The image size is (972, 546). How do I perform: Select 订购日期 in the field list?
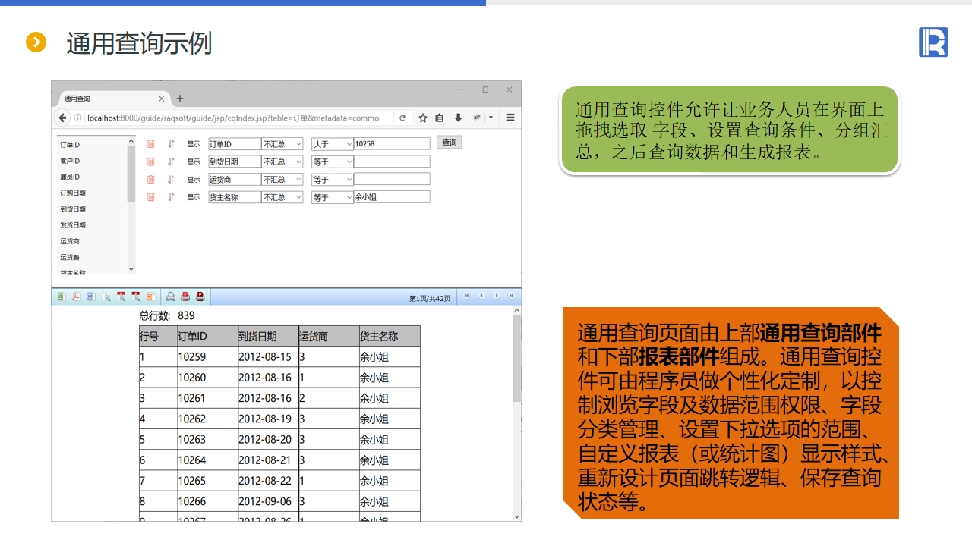coord(73,193)
